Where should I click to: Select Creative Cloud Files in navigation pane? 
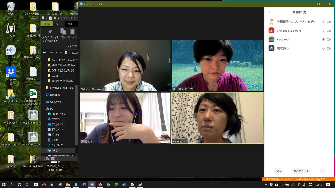pyautogui.click(x=59, y=88)
